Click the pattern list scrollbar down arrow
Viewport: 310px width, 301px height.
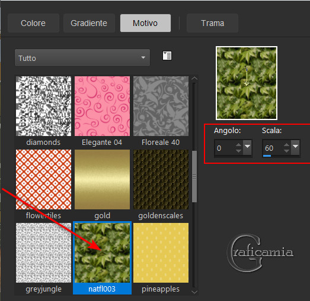(x=194, y=292)
